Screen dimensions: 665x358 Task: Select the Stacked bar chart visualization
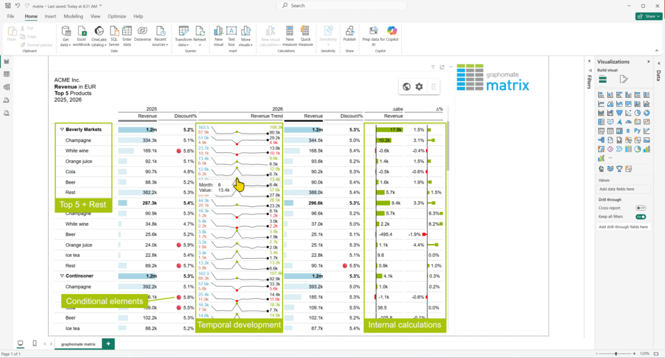(x=601, y=95)
